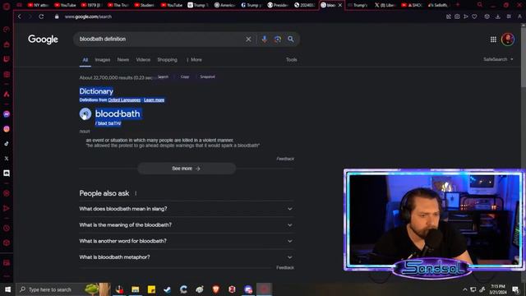
Task: Open the downloads icon in toolbar
Action: point(498,16)
